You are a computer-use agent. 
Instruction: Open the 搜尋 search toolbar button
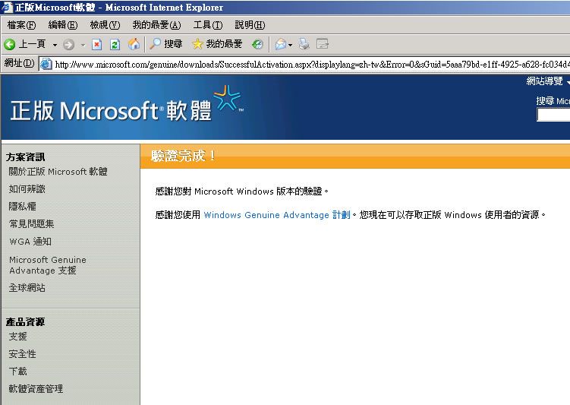pos(165,44)
